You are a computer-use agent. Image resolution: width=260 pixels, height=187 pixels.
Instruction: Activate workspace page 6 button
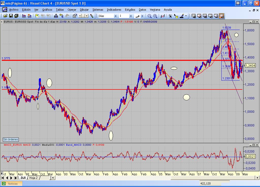221,16
